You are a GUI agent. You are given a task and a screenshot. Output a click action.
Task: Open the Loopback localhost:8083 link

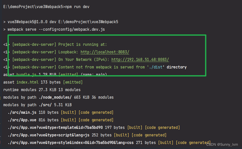pyautogui.click(x=105, y=52)
